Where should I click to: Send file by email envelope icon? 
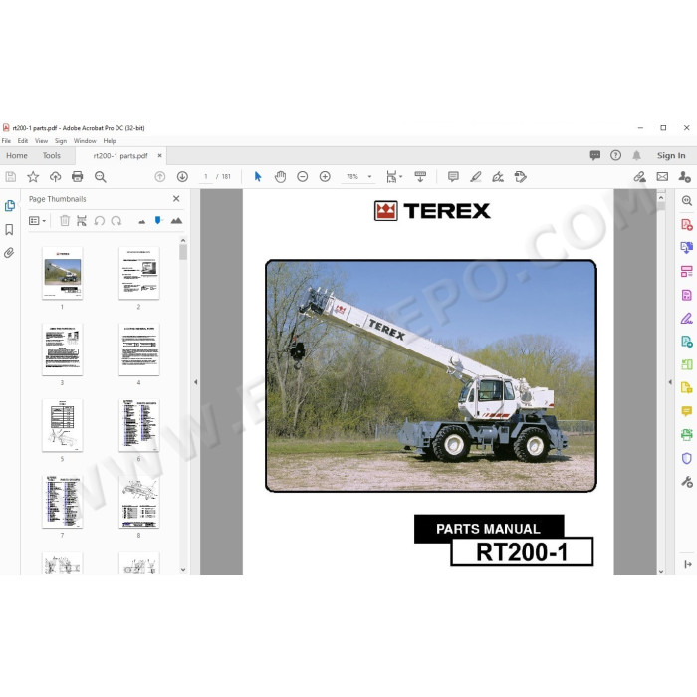662,177
